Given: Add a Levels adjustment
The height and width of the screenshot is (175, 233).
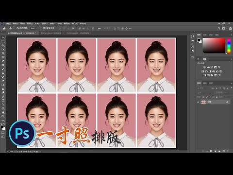Looking at the screenshot, I should 208,67.
